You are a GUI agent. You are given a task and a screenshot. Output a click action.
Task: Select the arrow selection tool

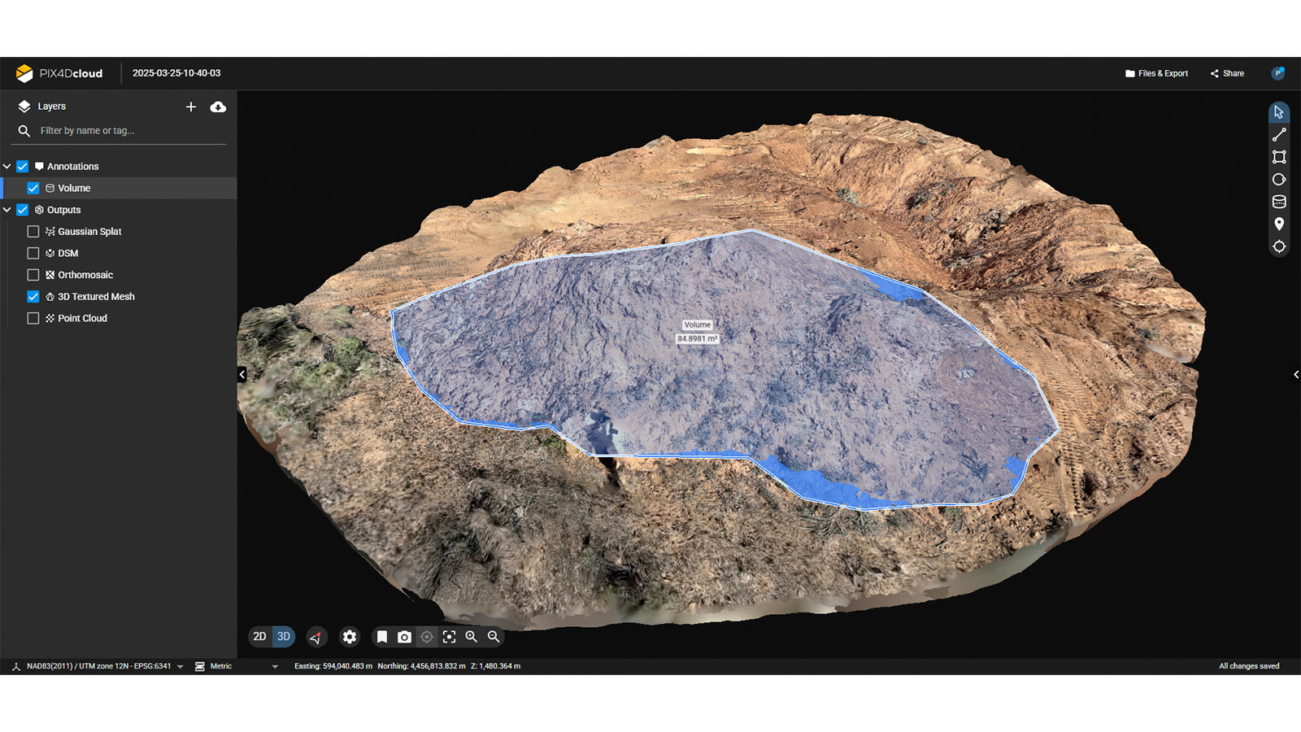(1279, 111)
